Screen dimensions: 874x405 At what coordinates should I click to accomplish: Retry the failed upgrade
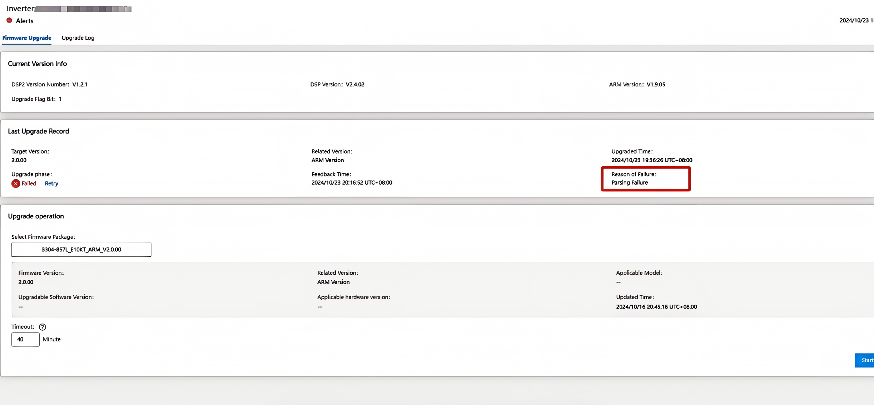pyautogui.click(x=51, y=184)
